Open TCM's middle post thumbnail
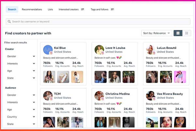Screen dimensions: 196x131 coord(63,122)
